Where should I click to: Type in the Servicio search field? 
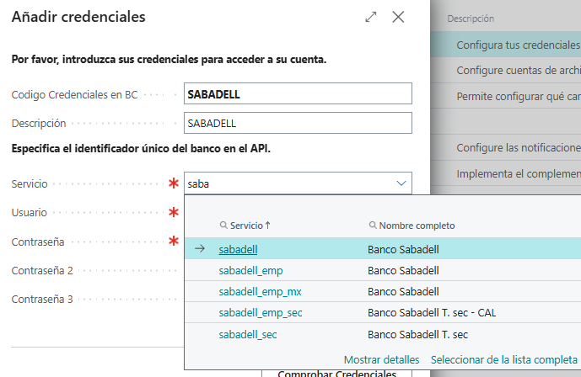287,183
